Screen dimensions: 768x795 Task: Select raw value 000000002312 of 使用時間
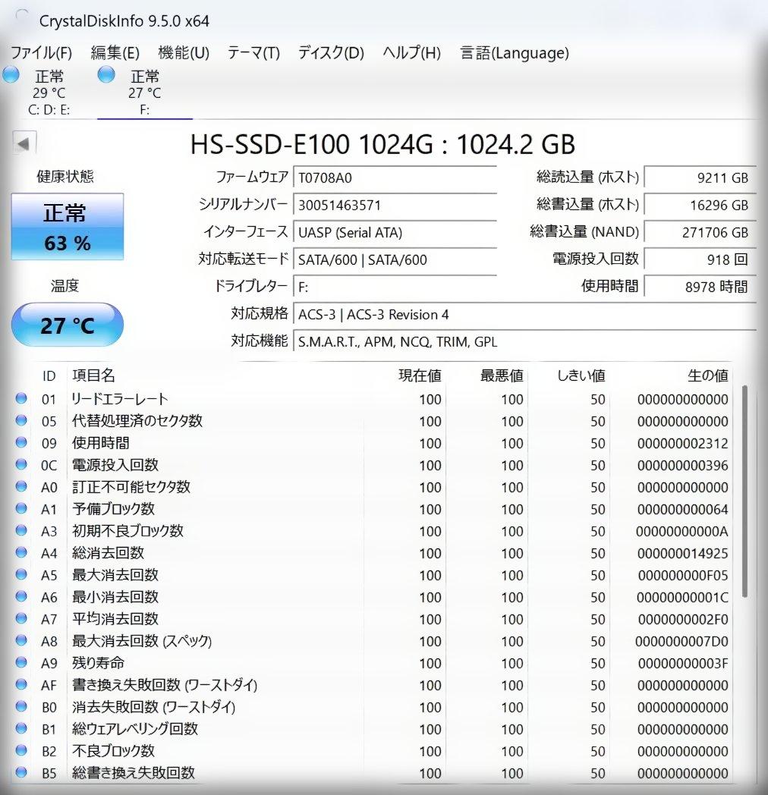pyautogui.click(x=683, y=444)
